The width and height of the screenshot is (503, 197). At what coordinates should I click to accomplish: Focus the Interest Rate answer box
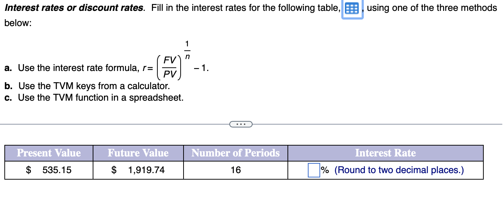point(314,170)
